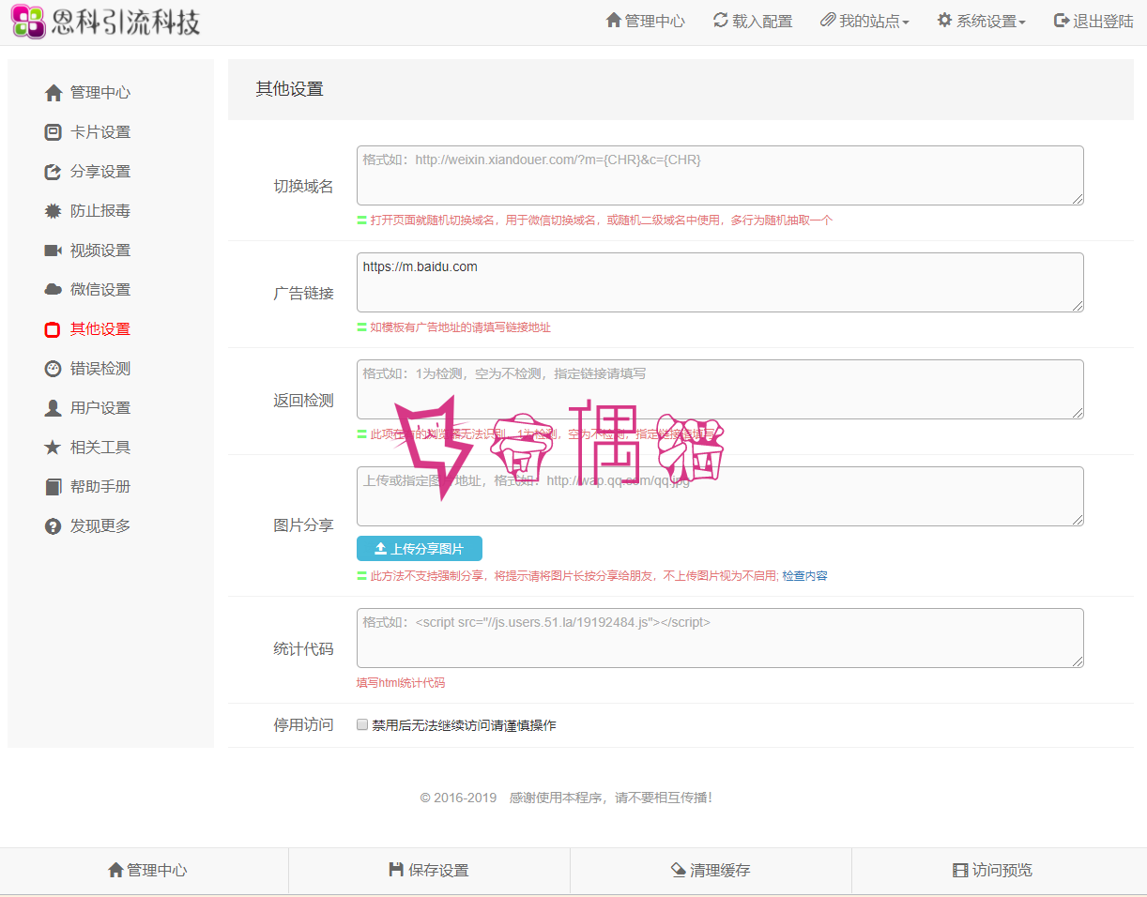Open 发现更多 label in sidebar
1147x897 pixels.
[100, 526]
